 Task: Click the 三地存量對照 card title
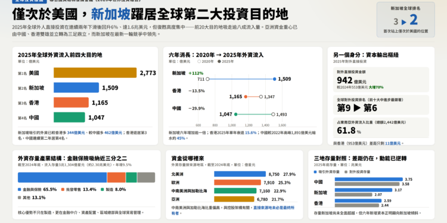click(x=361, y=158)
